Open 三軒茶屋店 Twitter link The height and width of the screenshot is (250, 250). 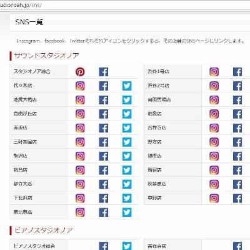(x=127, y=142)
